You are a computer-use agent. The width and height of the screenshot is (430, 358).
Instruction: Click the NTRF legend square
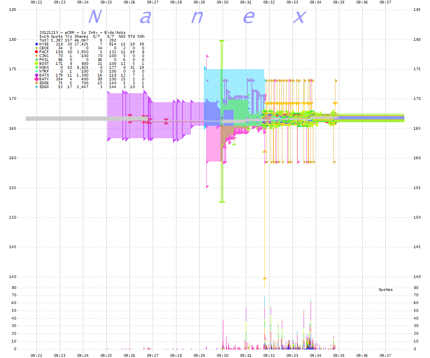(x=36, y=71)
